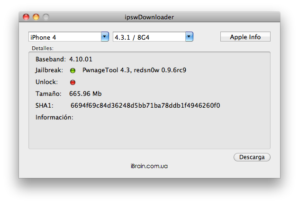The image size is (299, 204).
Task: Click the Información label
Action: pyautogui.click(x=54, y=117)
